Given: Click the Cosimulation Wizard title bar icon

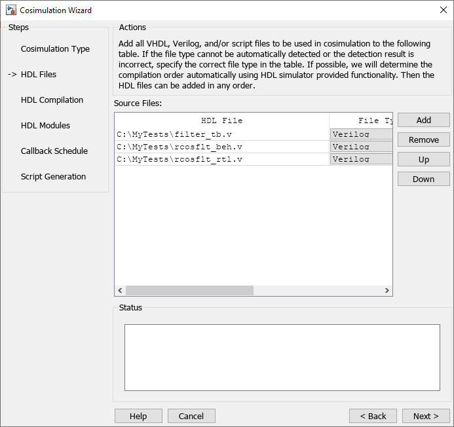Looking at the screenshot, I should (x=10, y=10).
